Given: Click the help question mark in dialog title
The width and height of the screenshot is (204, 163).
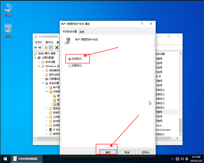Looking at the screenshot, I should pyautogui.click(x=142, y=24).
